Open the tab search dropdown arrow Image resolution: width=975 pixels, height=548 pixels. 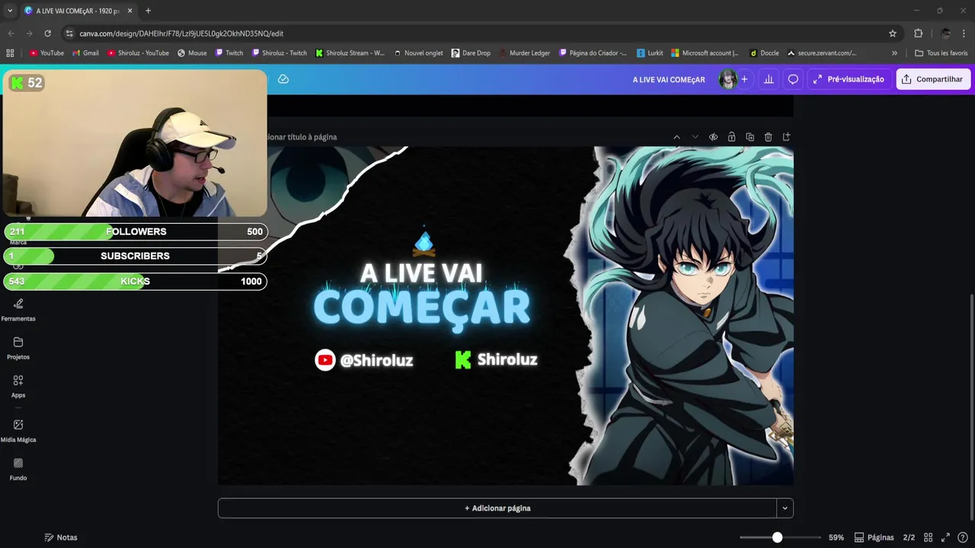[x=10, y=11]
